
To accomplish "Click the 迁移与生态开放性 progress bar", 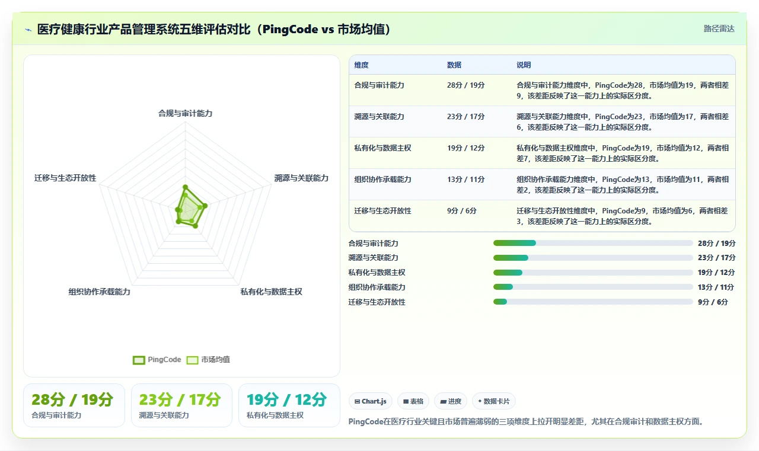I will point(593,302).
